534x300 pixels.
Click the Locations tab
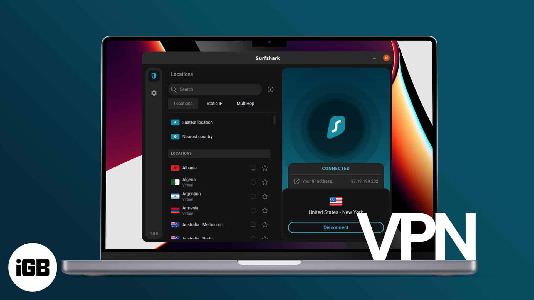pyautogui.click(x=183, y=104)
